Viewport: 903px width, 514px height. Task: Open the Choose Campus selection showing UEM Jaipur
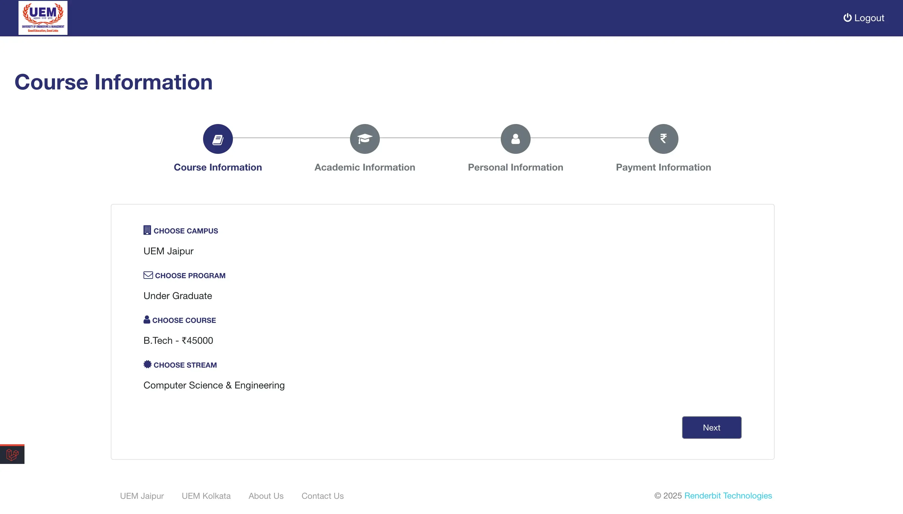click(168, 251)
